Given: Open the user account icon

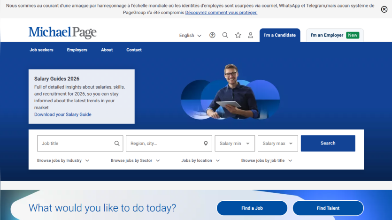Looking at the screenshot, I should [251, 35].
